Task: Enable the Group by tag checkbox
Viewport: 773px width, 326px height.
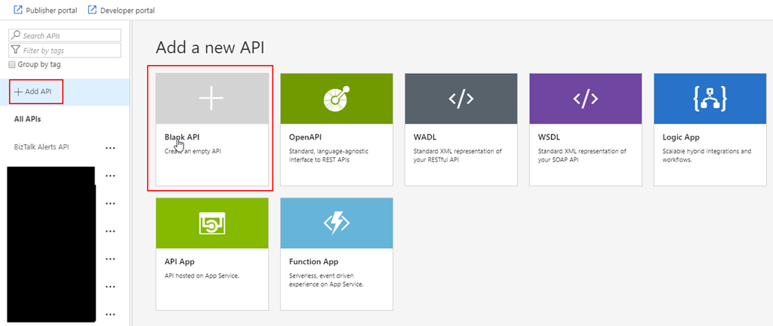Action: click(12, 65)
